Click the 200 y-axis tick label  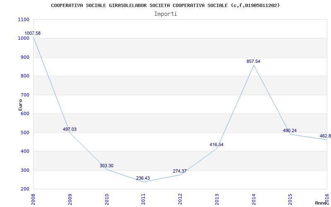click(25, 189)
